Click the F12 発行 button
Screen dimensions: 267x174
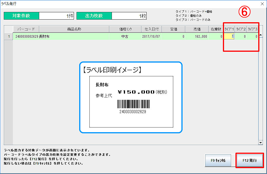pyautogui.click(x=249, y=161)
